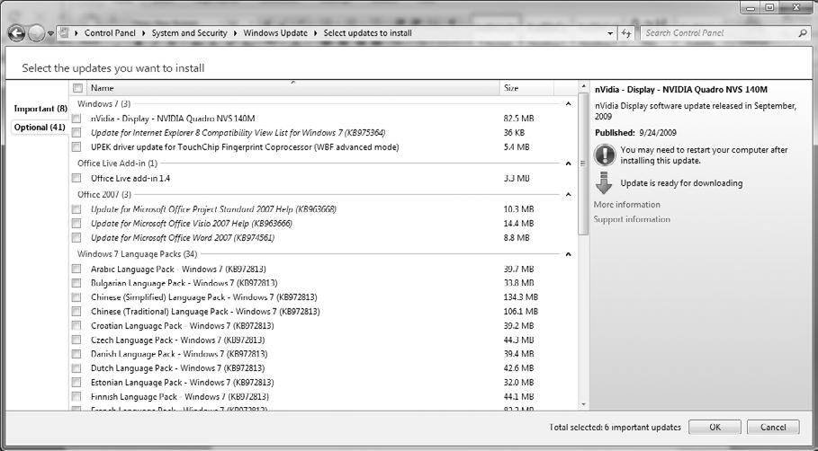The height and width of the screenshot is (451, 818).
Task: Switch to Important (8) updates tab
Action: (40, 109)
